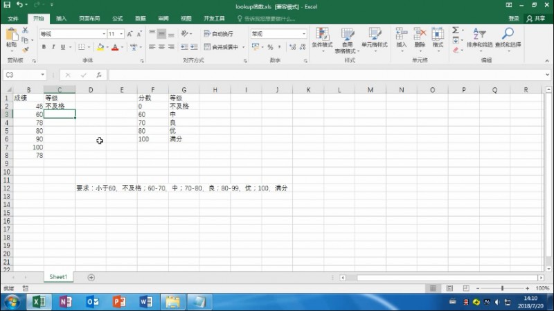Switch to the Data (数据) tab
This screenshot has width=554, height=311.
coord(141,19)
